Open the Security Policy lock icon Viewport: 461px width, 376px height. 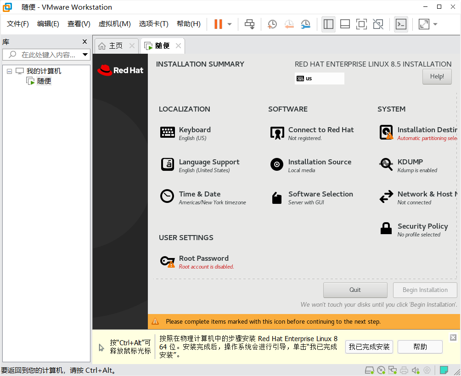tap(386, 228)
